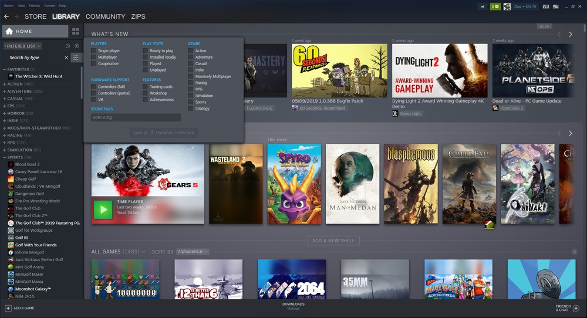
Task: Click the Blood Bowl 2 game icon
Action: point(11,164)
